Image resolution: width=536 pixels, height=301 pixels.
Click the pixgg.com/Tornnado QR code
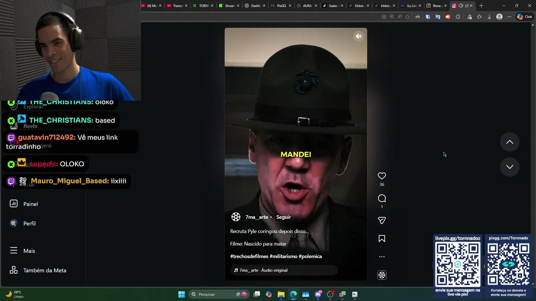[x=508, y=265]
